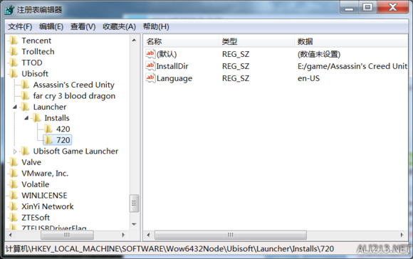Image resolution: width=413 pixels, height=259 pixels.
Task: Click the 数据 column header
Action: [x=351, y=41]
